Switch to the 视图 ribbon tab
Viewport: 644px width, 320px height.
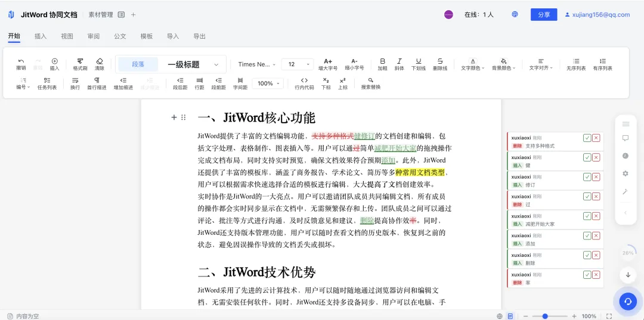click(x=67, y=36)
